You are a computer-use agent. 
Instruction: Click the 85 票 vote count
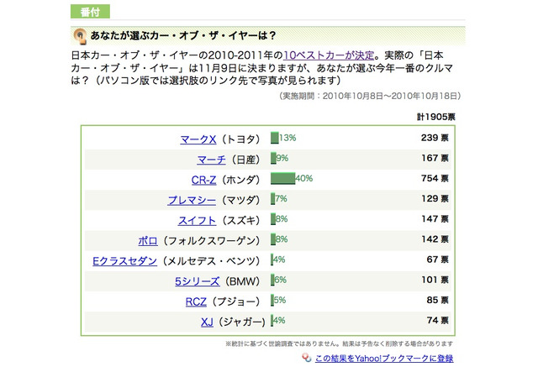[x=437, y=300]
